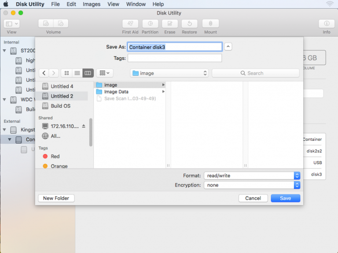Select the 172.16.110 shared server
The width and height of the screenshot is (338, 253).
pos(61,126)
